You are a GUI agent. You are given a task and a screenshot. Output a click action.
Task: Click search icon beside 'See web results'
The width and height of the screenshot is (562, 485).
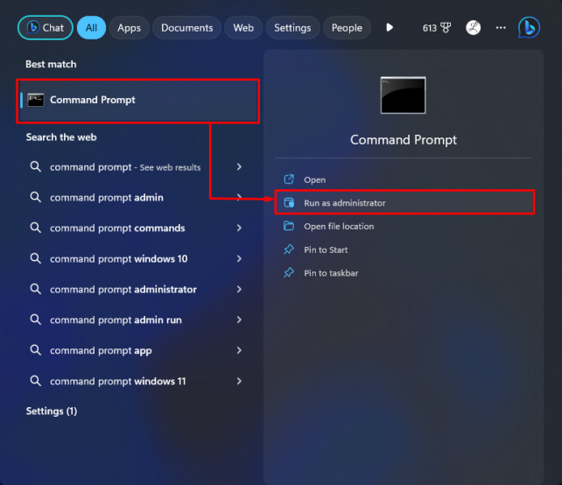point(35,166)
